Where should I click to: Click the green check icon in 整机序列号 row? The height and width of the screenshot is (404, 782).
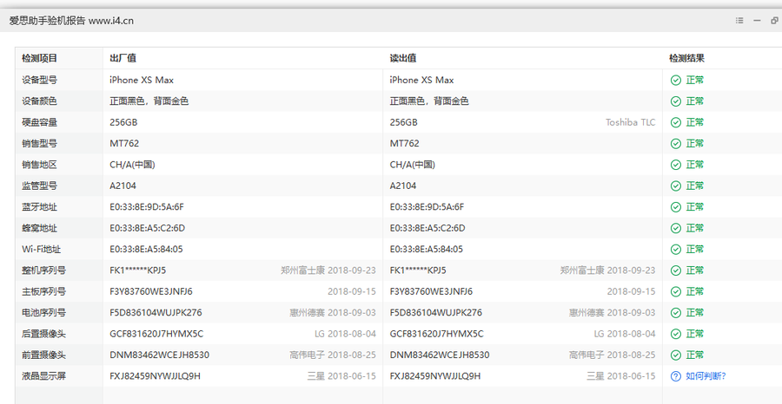(676, 270)
